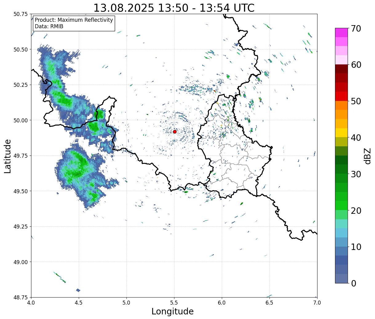Click colorbar tick label 30
Image resolution: width=375 pixels, height=319 pixels.
[x=356, y=174]
